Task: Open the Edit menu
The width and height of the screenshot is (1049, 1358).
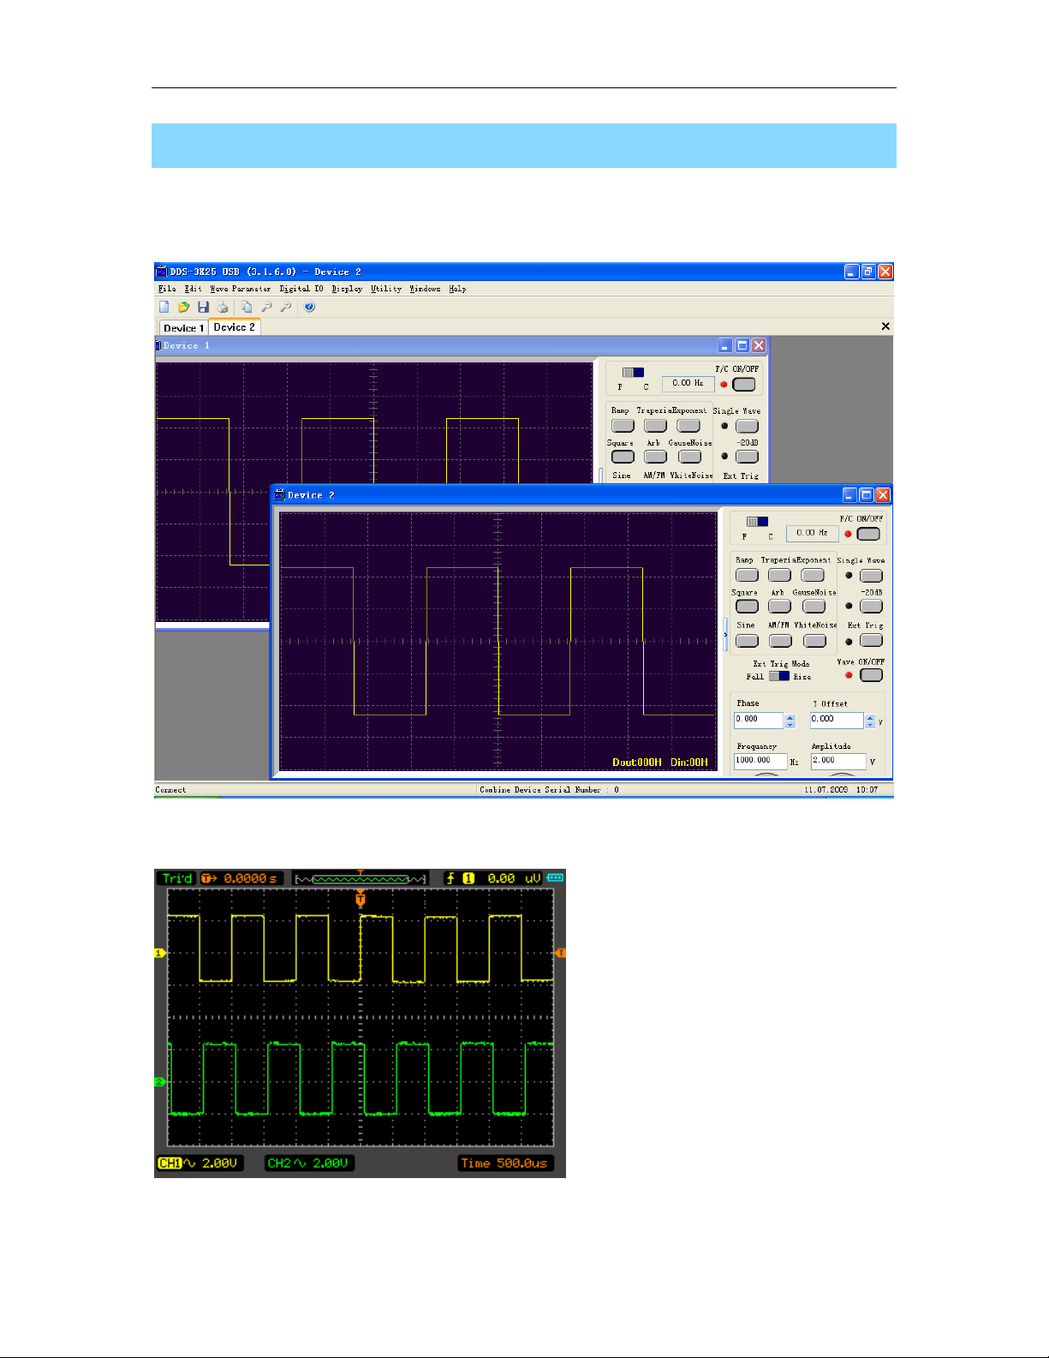Action: click(193, 289)
